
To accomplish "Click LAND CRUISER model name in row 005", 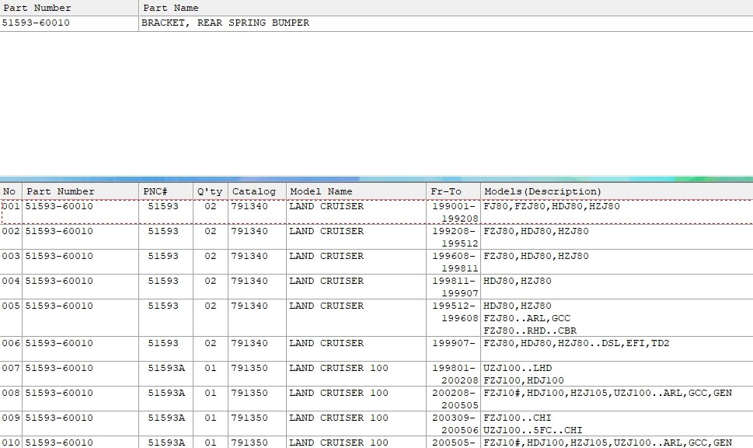I will (326, 306).
